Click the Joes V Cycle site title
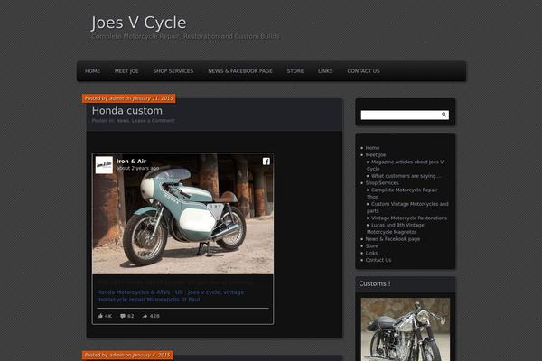 pos(138,23)
